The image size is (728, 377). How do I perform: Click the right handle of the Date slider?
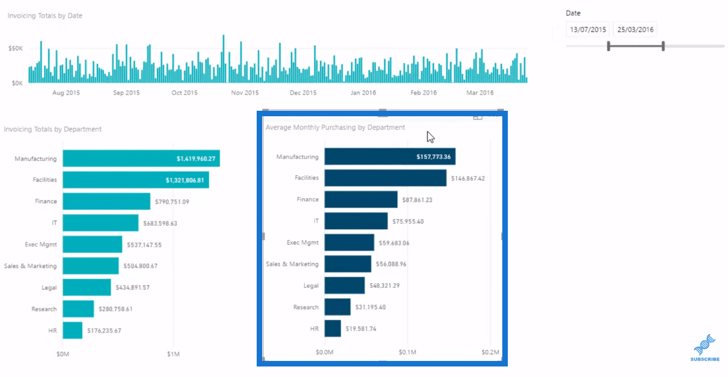(x=663, y=46)
